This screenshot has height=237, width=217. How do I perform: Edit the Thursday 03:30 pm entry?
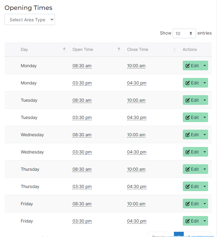(192, 186)
